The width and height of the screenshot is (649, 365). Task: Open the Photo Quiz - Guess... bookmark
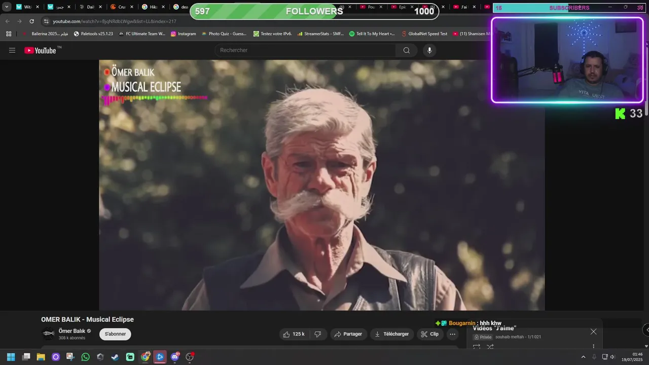click(224, 34)
